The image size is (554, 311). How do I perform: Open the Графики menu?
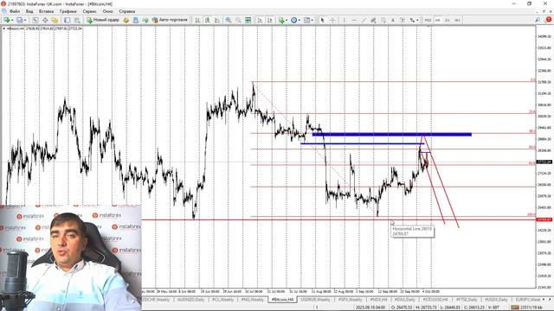(x=68, y=11)
